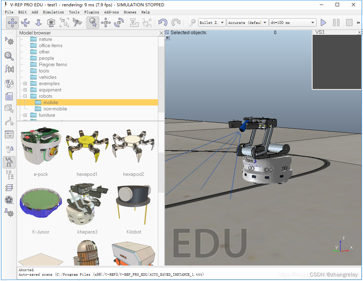Open the File menu
This screenshot has width=363, height=281.
click(x=9, y=12)
